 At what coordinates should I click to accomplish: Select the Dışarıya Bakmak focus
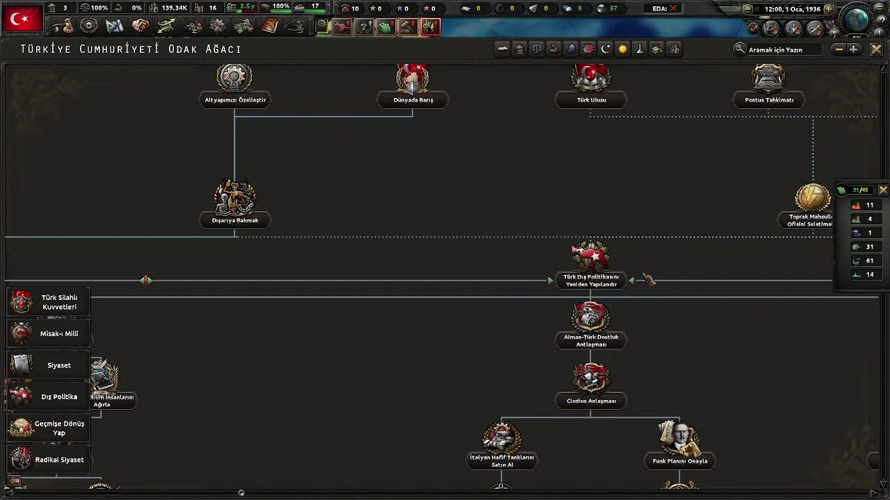coord(235,204)
